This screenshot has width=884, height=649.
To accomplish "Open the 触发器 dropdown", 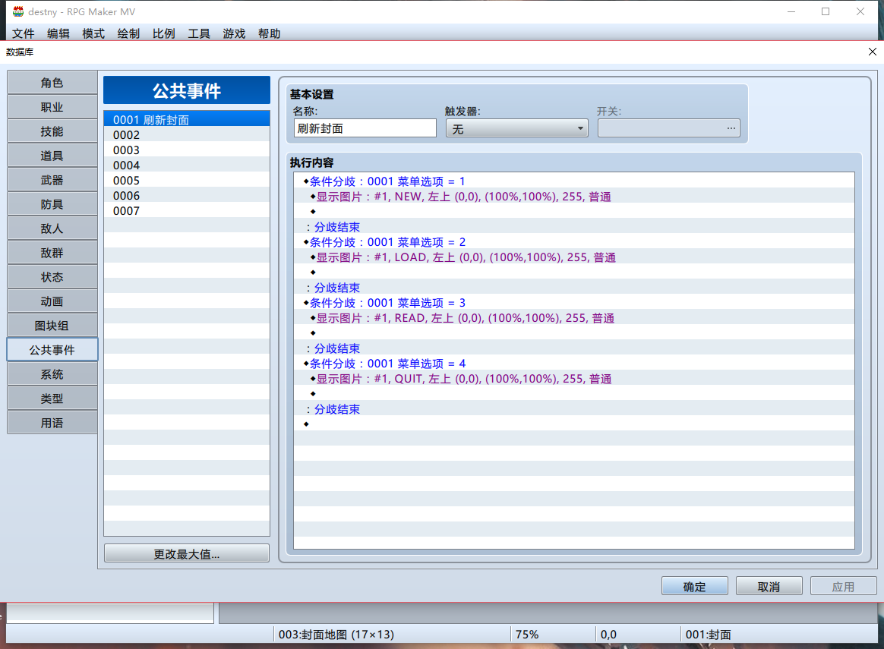I will point(516,128).
